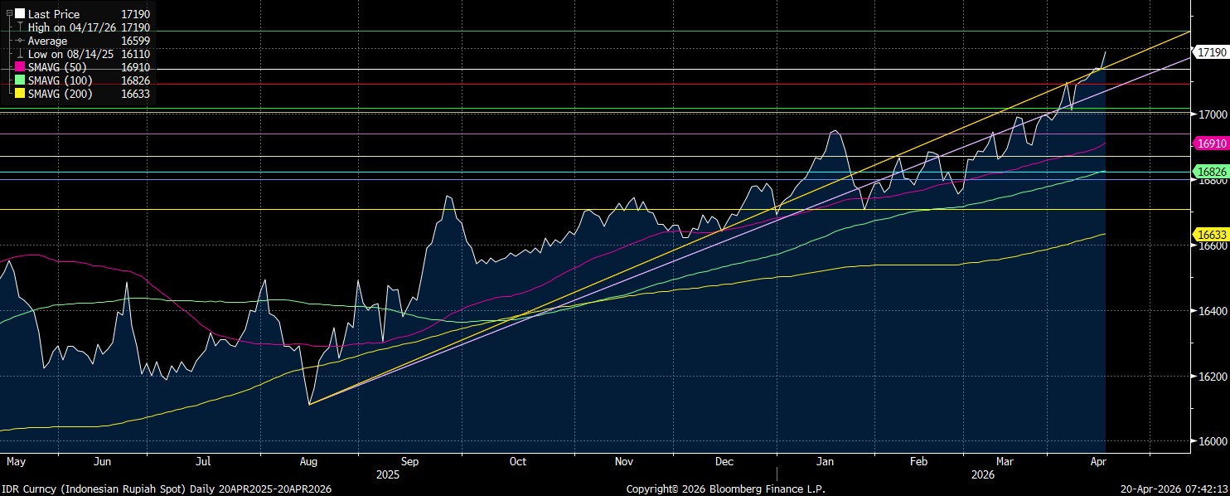Select the High marker icon in legend
Image resolution: width=1230 pixels, height=496 pixels.
tap(20, 27)
